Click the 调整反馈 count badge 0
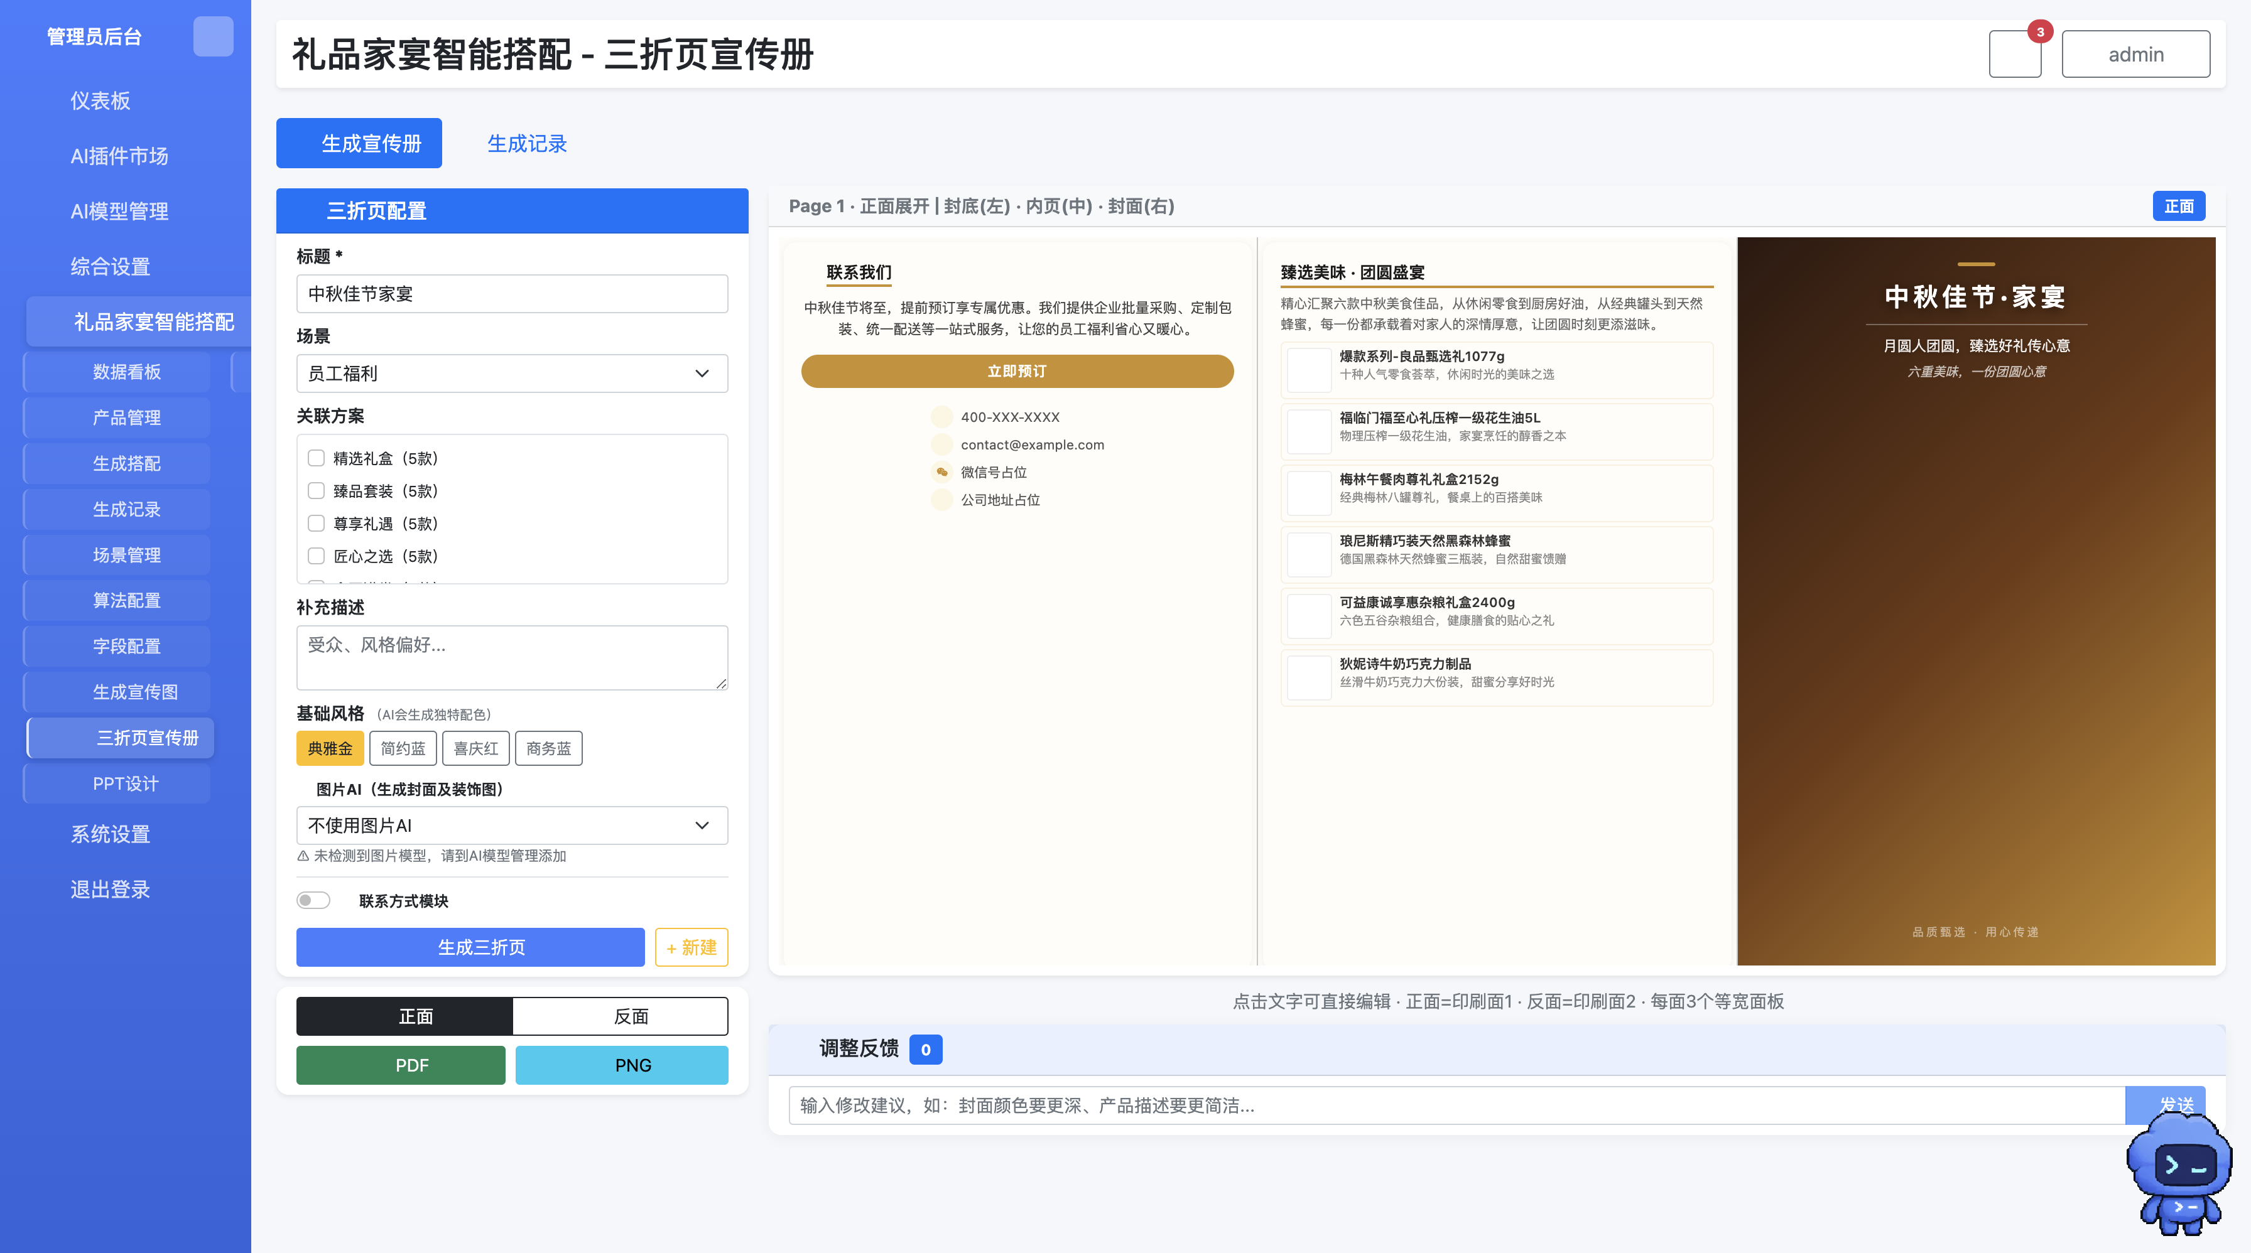The width and height of the screenshot is (2251, 1253). [x=925, y=1050]
